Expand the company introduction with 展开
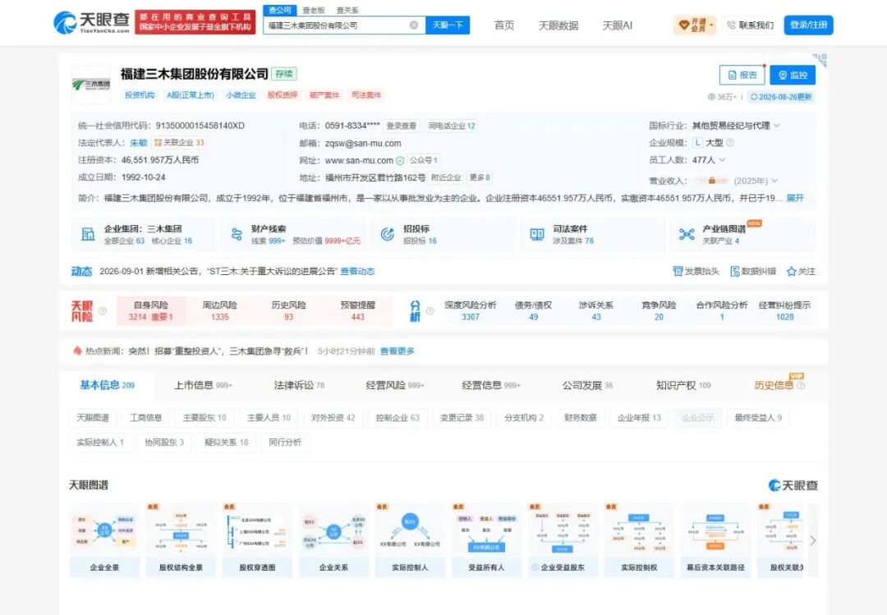 pyautogui.click(x=795, y=198)
